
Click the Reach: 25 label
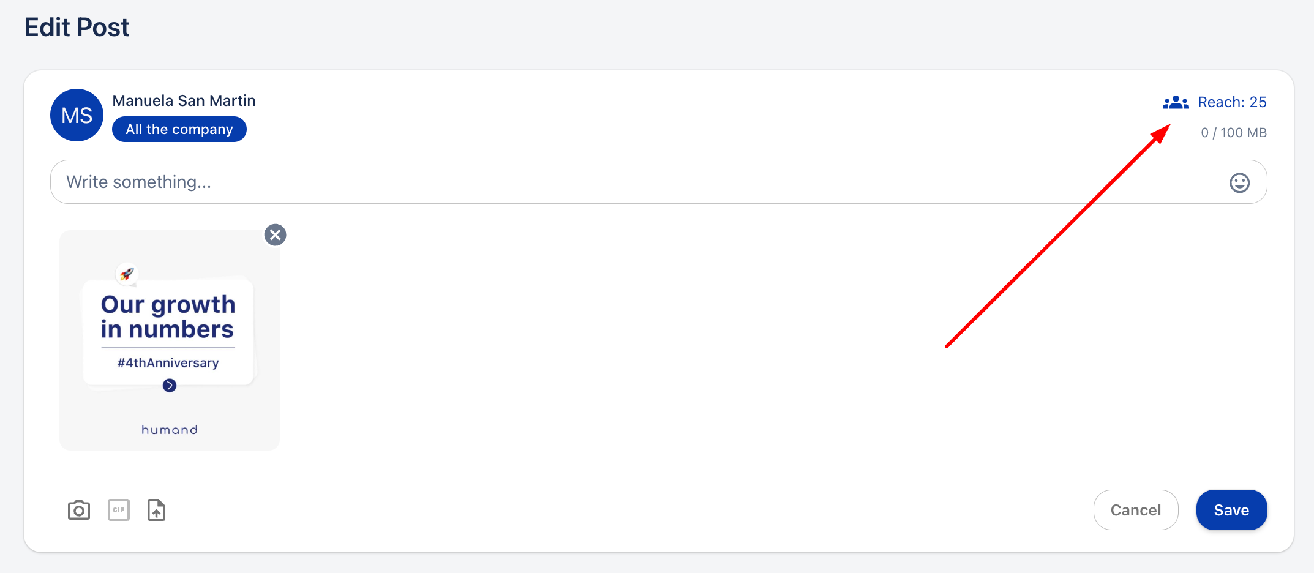(1232, 102)
